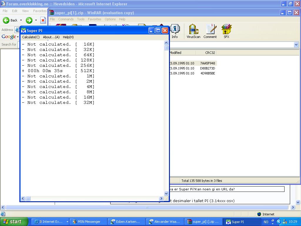Click IE horizontal scroll left arrow
Screen dimensions: 301x226
[x=3, y=207]
